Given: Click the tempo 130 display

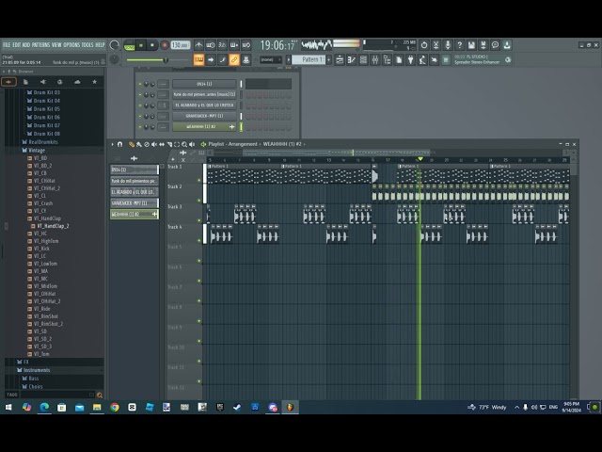Looking at the screenshot, I should 180,45.
